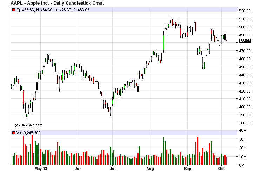This screenshot has width=255, height=171.
Task: Select the 510.00 price axis label
Action: coord(245,19)
